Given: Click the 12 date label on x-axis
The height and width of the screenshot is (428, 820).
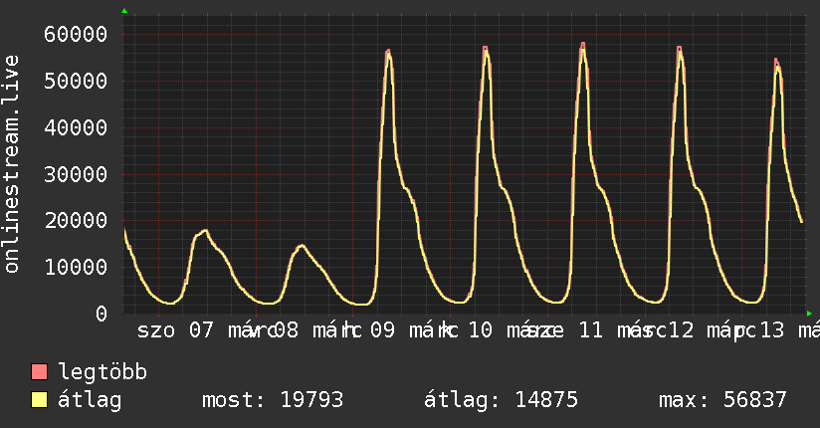Looking at the screenshot, I should coord(682,330).
